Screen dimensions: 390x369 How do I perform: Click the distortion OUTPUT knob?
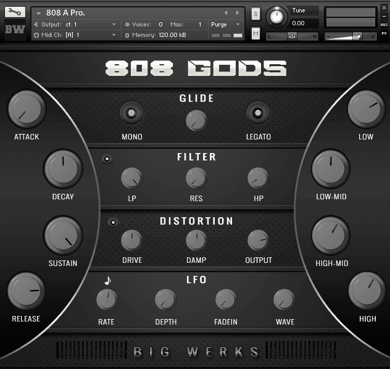[258, 240]
